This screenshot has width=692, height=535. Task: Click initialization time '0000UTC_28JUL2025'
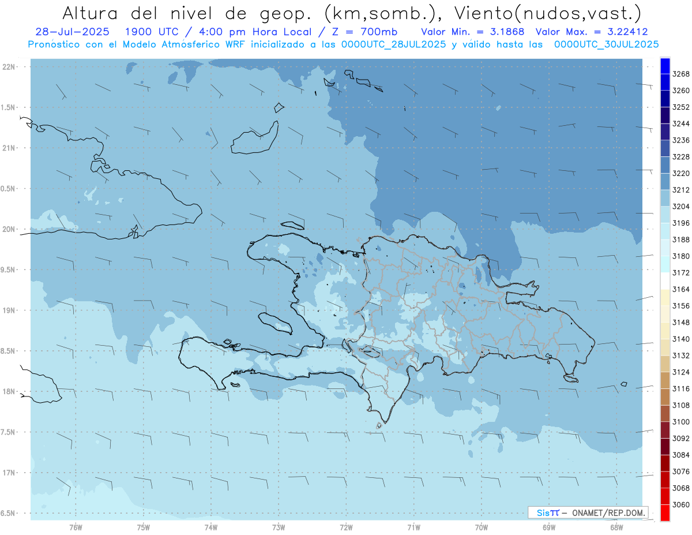[x=393, y=44]
